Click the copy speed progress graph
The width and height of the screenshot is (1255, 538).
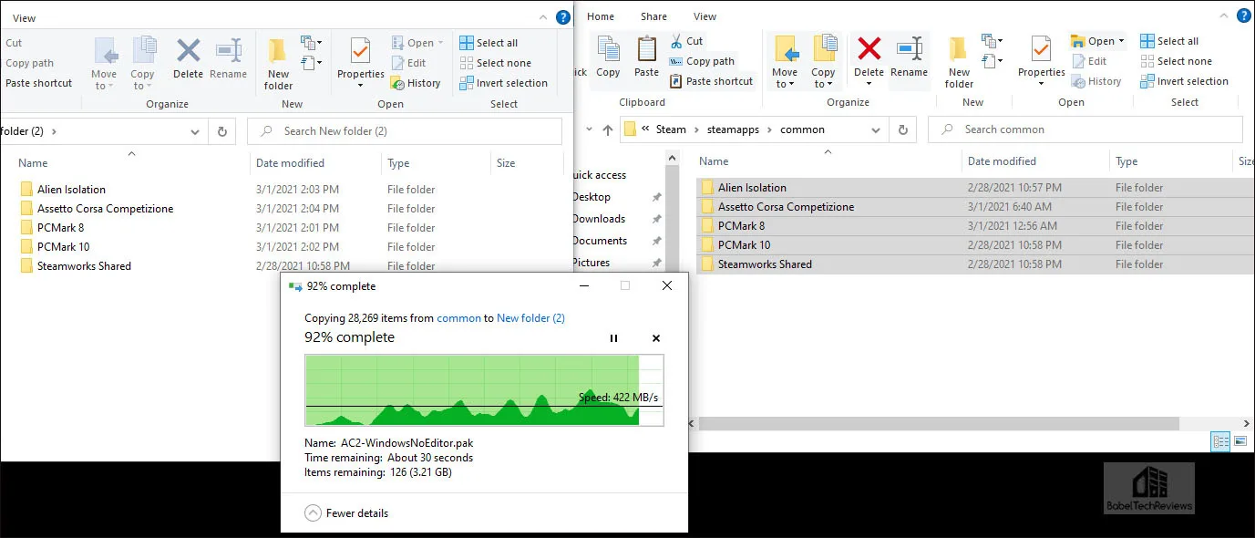point(484,390)
